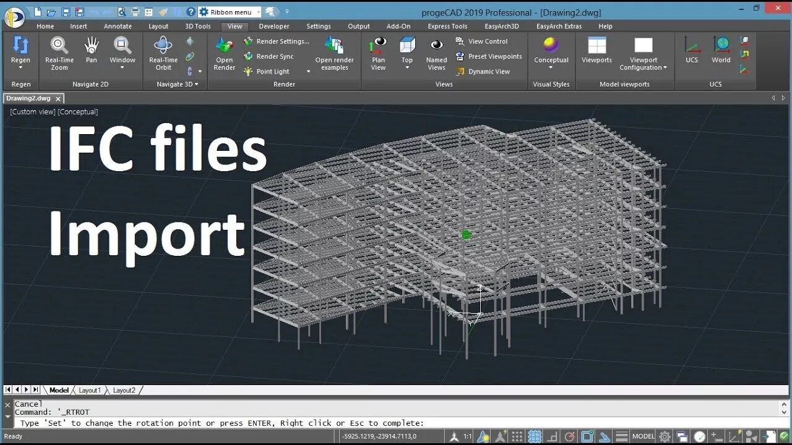Click the New file icon in quick access toolbar
This screenshot has height=445, width=792.
(x=38, y=12)
